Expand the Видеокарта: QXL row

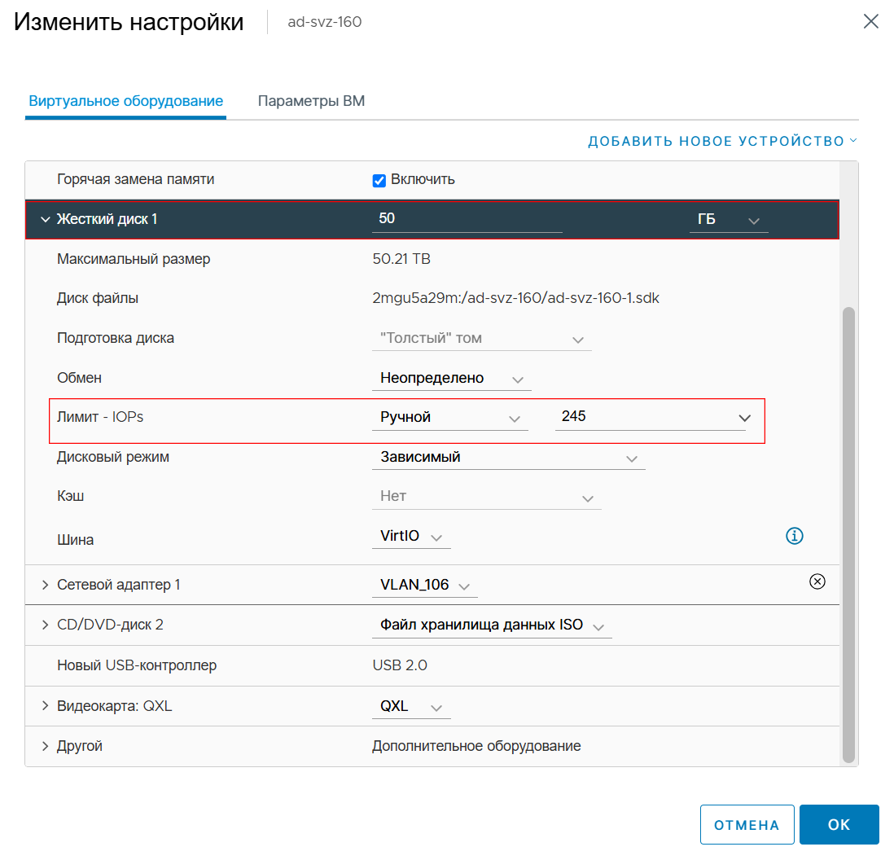[45, 706]
